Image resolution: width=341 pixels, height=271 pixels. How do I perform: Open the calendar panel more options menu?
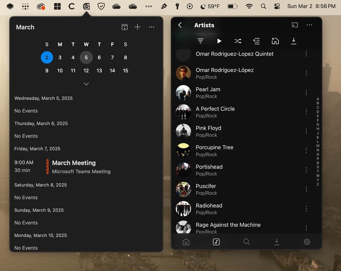pos(152,27)
